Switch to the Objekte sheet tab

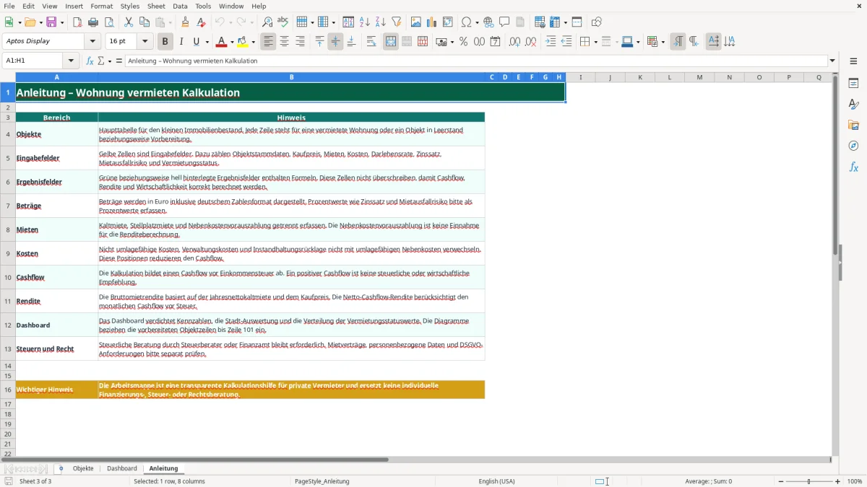(x=83, y=468)
